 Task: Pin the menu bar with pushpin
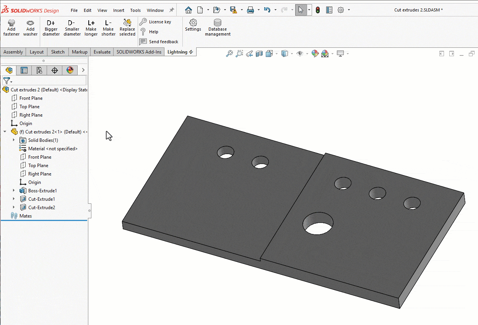coord(172,10)
